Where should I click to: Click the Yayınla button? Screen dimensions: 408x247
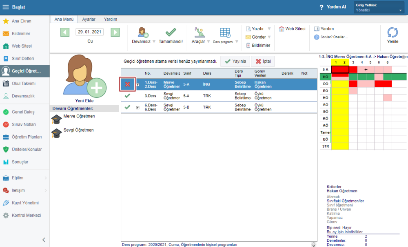click(x=235, y=62)
